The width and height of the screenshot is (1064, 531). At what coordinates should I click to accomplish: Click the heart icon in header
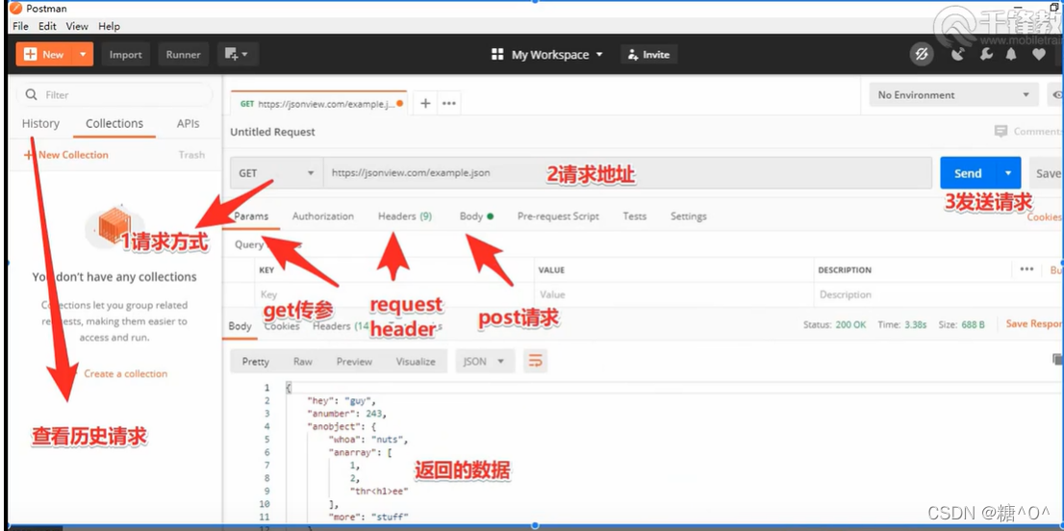(1039, 54)
